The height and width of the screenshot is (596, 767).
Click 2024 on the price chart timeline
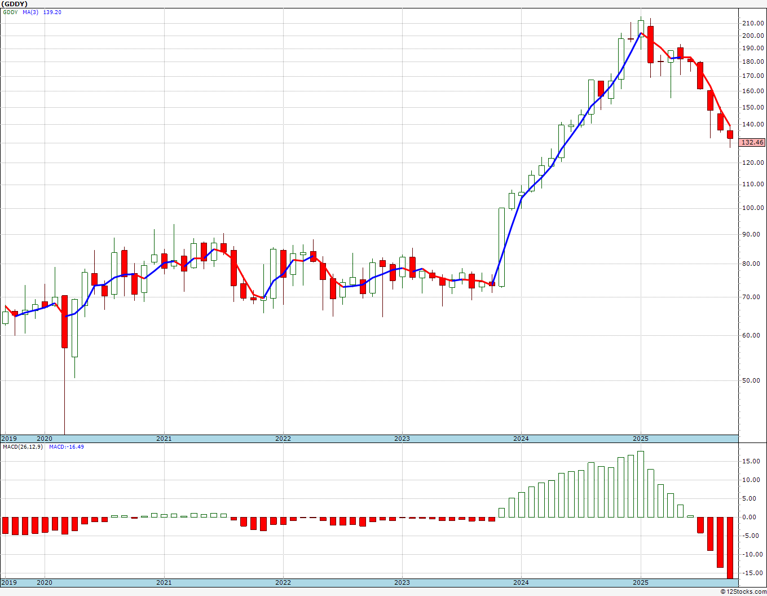[521, 439]
